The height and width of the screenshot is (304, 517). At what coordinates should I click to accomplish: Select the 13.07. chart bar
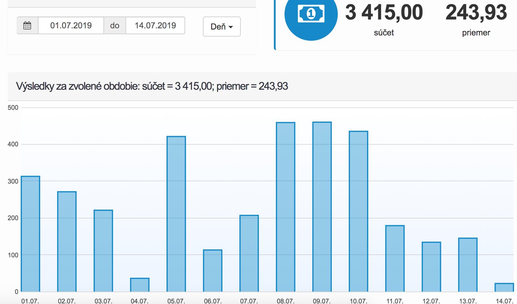point(468,265)
